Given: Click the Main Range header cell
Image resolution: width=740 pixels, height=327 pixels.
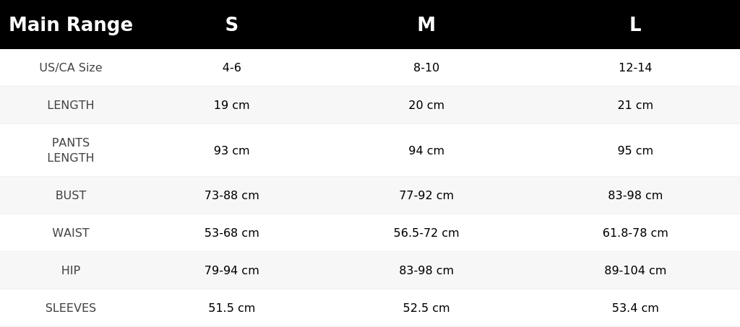Looking at the screenshot, I should tap(71, 25).
